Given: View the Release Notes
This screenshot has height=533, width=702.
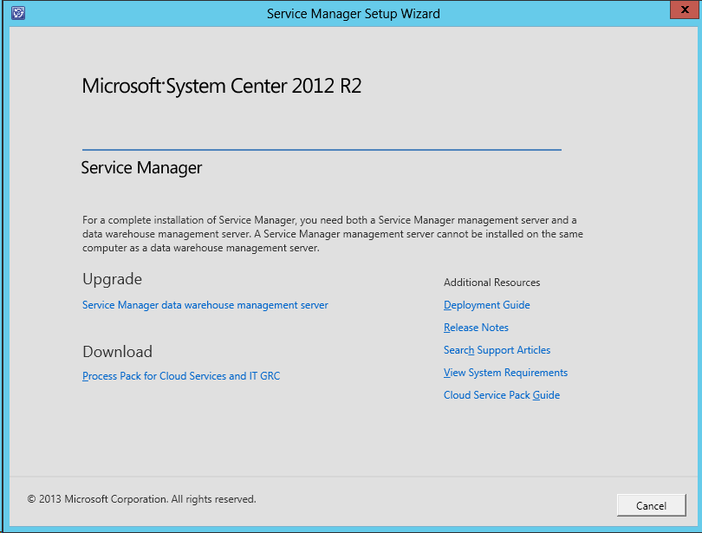Looking at the screenshot, I should pyautogui.click(x=476, y=328).
